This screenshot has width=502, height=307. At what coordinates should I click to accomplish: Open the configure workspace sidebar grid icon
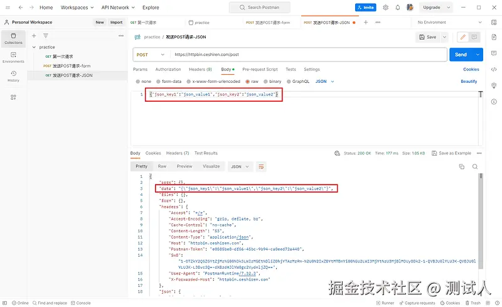pyautogui.click(x=13, y=97)
